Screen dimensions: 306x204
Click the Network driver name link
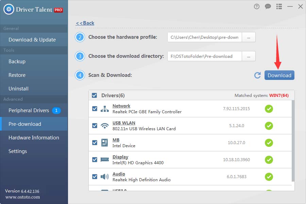click(121, 106)
